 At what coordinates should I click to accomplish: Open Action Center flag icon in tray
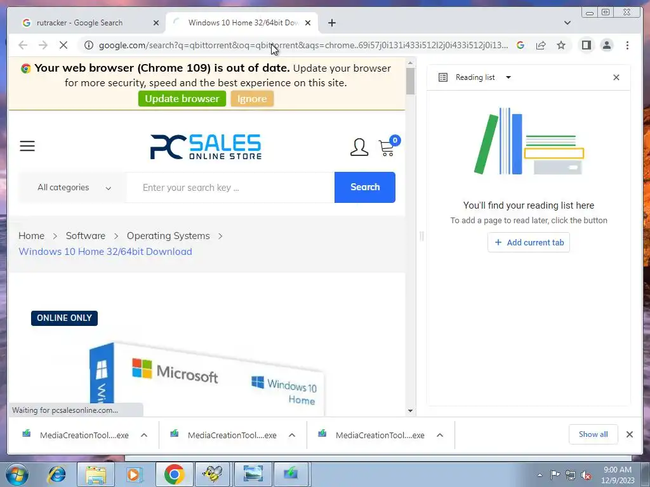coord(555,475)
